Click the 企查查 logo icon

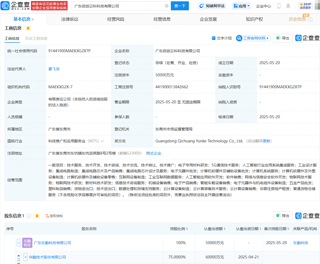tap(5, 6)
